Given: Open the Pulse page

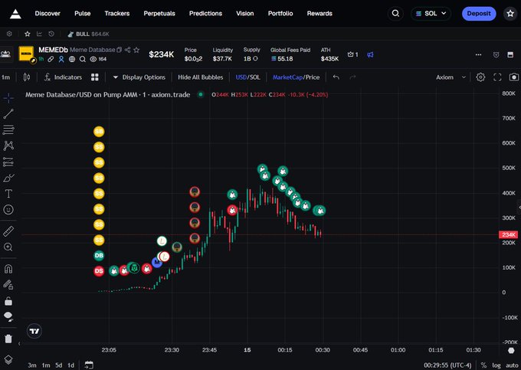Looking at the screenshot, I should [x=83, y=14].
